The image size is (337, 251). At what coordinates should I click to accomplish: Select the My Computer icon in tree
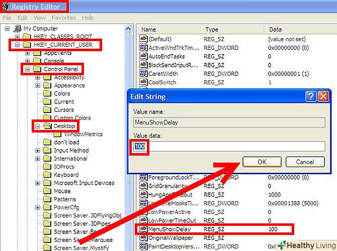(x=18, y=28)
